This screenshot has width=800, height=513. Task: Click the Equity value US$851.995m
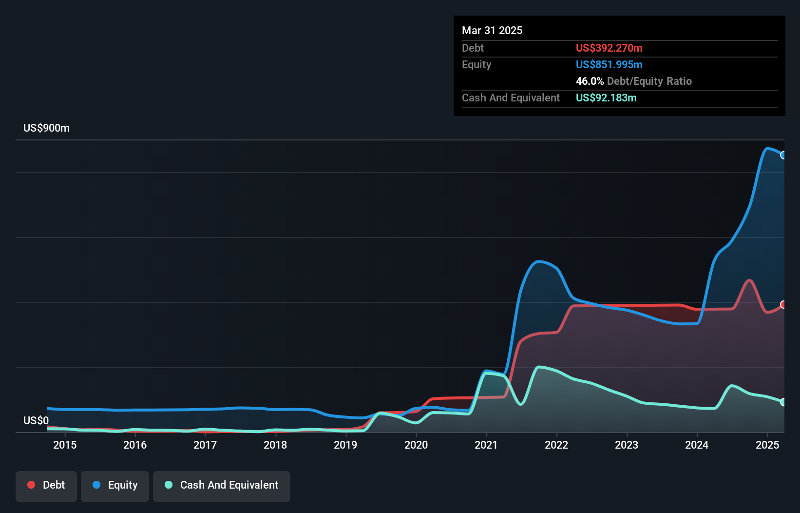pos(609,64)
